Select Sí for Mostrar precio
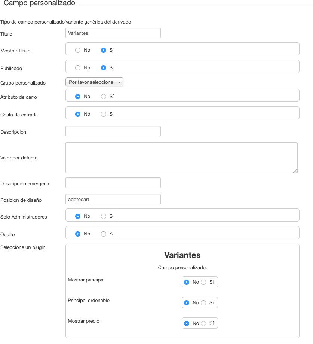The image size is (313, 344). tap(203, 323)
